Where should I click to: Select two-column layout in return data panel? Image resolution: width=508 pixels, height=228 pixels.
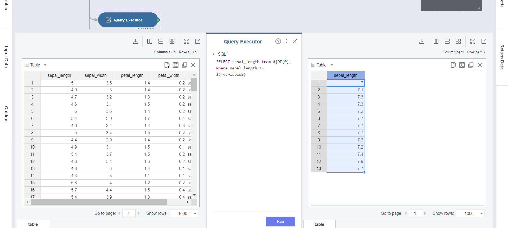[x=436, y=41]
